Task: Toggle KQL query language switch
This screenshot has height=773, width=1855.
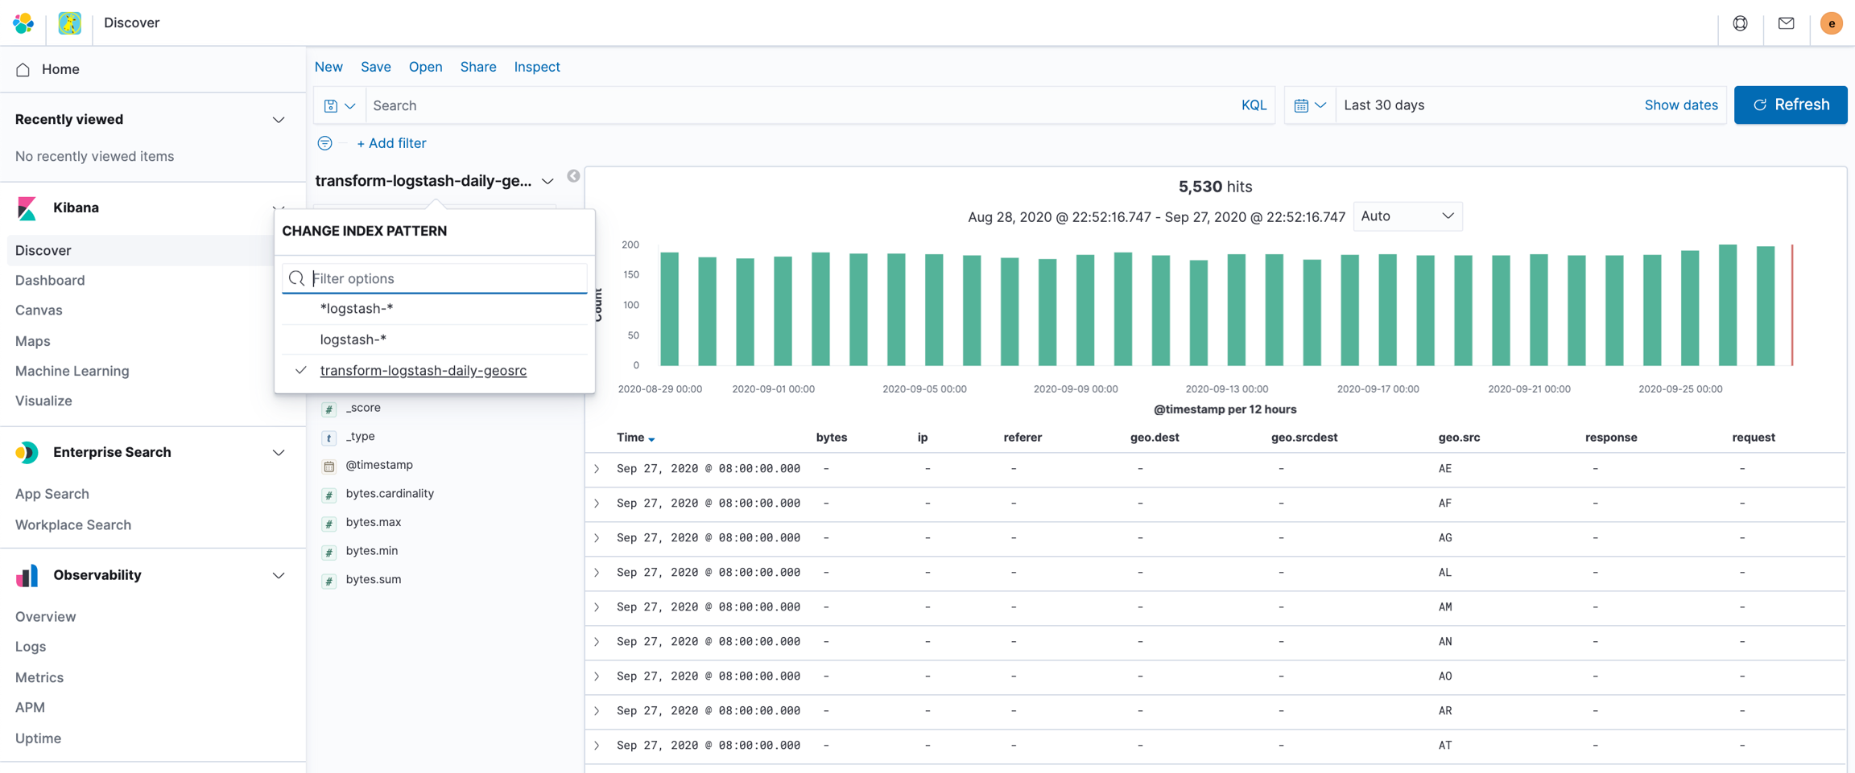Action: tap(1253, 105)
